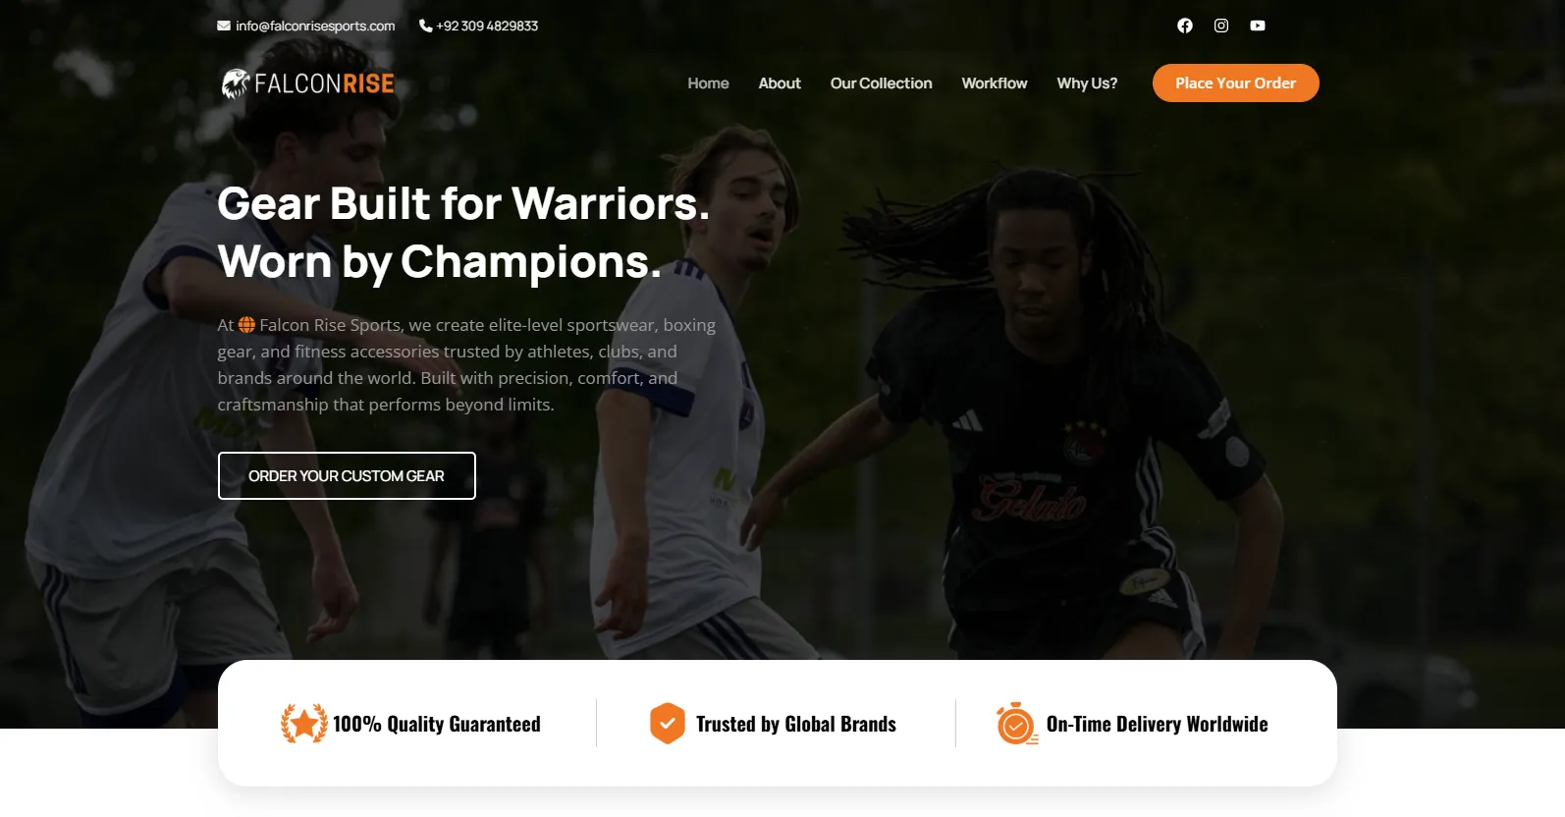
Task: Open the YouTube social icon
Action: click(1258, 26)
